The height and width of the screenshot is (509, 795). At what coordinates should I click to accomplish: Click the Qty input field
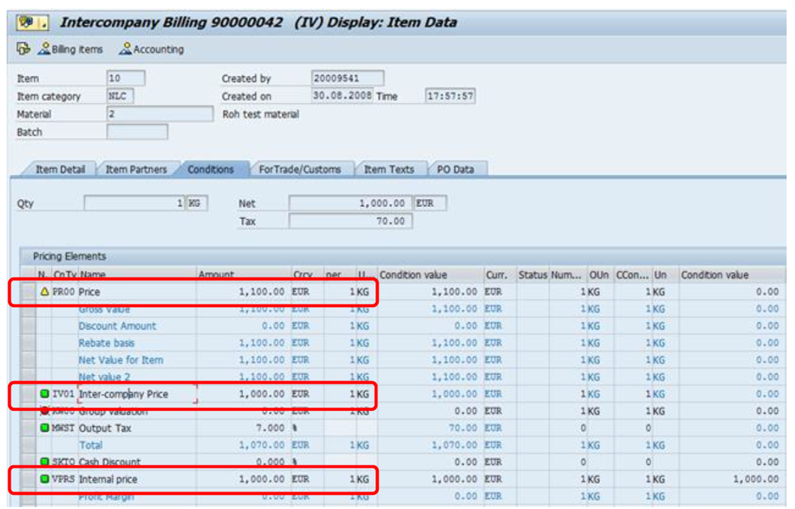tap(136, 202)
